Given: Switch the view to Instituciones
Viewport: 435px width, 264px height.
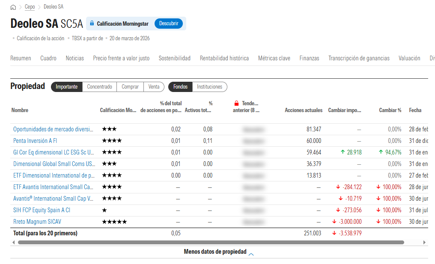Looking at the screenshot, I should tap(209, 87).
